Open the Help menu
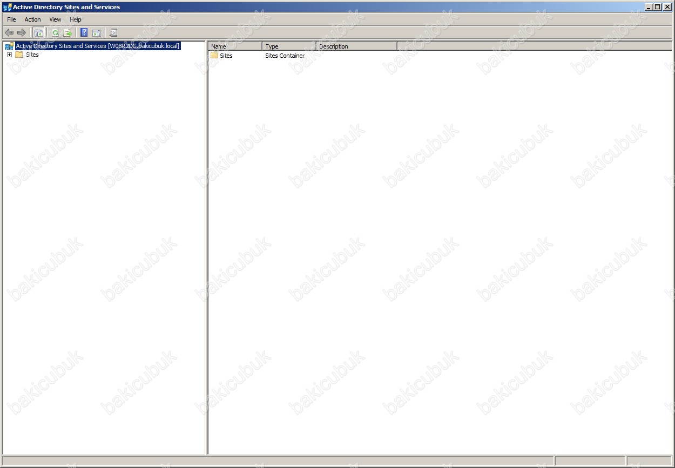The height and width of the screenshot is (468, 675). coord(76,19)
